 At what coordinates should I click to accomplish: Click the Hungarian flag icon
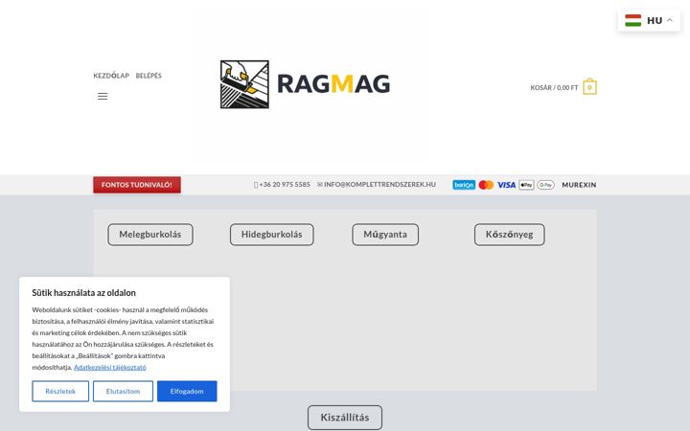coord(632,20)
